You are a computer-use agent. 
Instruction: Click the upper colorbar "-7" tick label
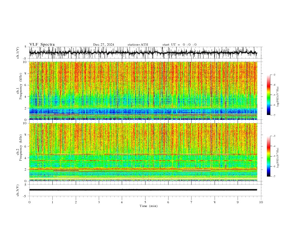click(274, 115)
